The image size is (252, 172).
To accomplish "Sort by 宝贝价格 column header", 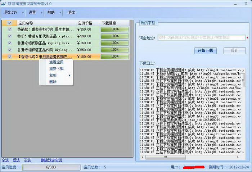I will click(88, 23).
